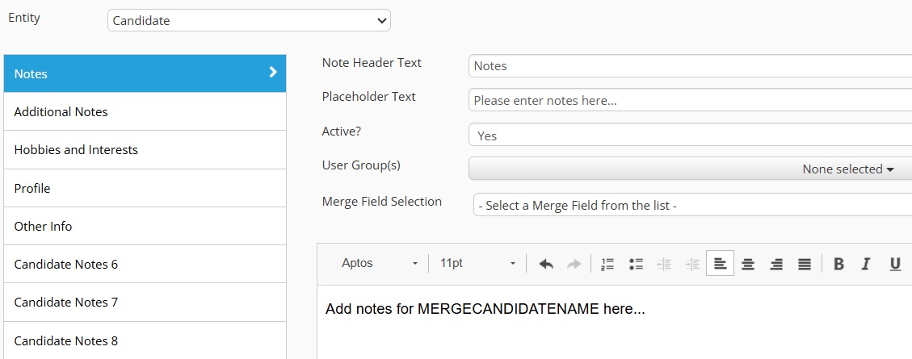Align text left
Screen dimensions: 912x359
click(x=720, y=264)
